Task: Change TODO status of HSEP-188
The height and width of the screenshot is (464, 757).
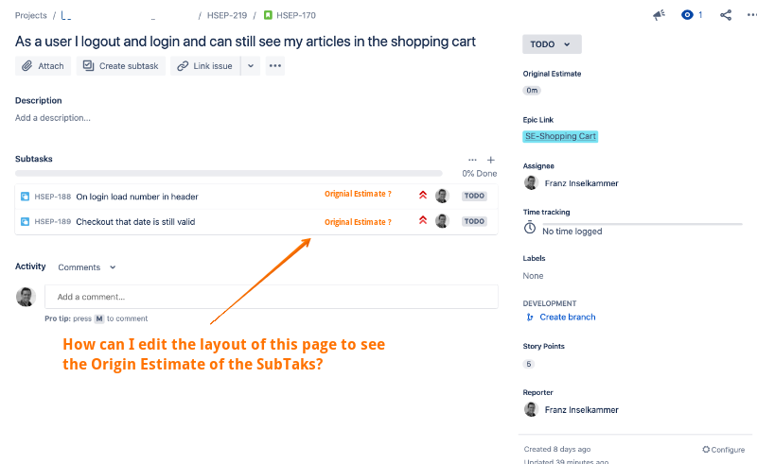Action: pyautogui.click(x=474, y=196)
